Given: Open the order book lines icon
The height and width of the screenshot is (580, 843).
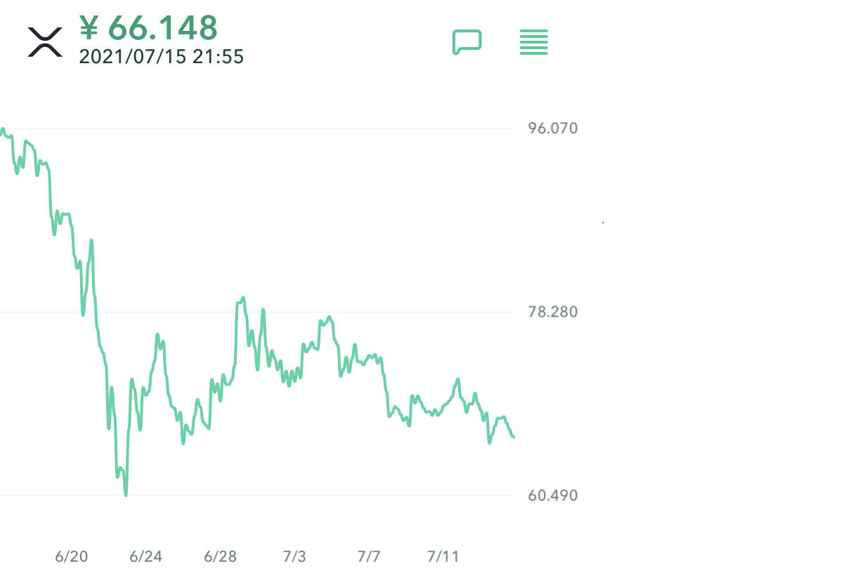Looking at the screenshot, I should (x=534, y=42).
